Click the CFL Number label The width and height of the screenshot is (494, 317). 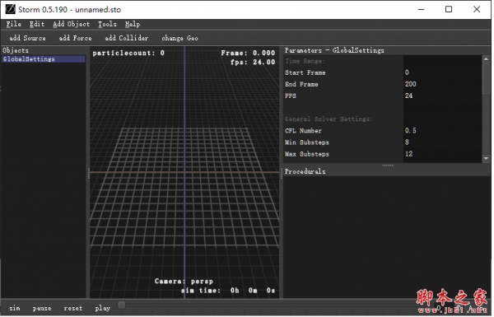pos(303,131)
